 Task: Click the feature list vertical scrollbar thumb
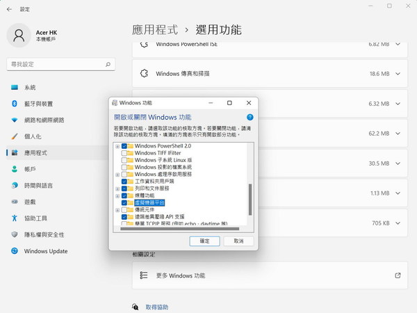[250, 200]
